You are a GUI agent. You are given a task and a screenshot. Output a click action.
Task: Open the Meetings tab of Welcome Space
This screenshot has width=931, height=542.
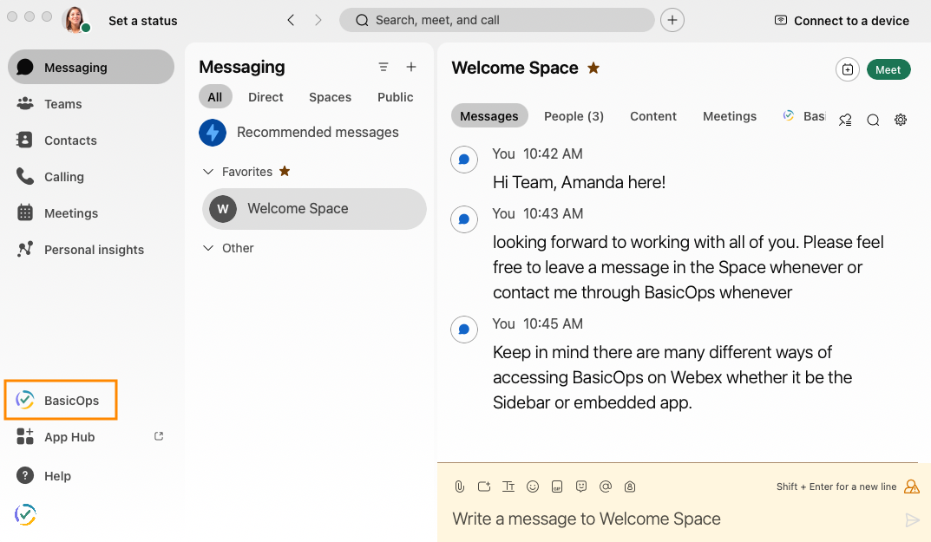point(729,116)
